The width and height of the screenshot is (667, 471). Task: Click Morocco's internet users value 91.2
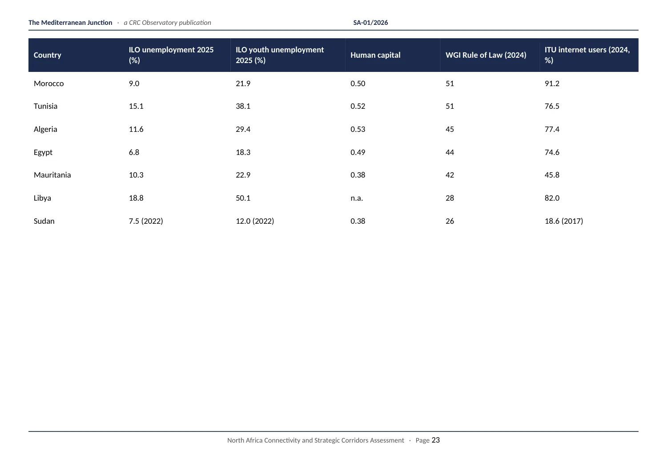pyautogui.click(x=552, y=83)
